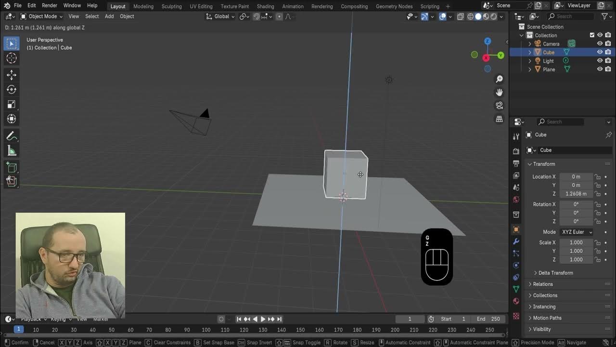Uncheck the Collection exclude checkbox

(x=592, y=35)
